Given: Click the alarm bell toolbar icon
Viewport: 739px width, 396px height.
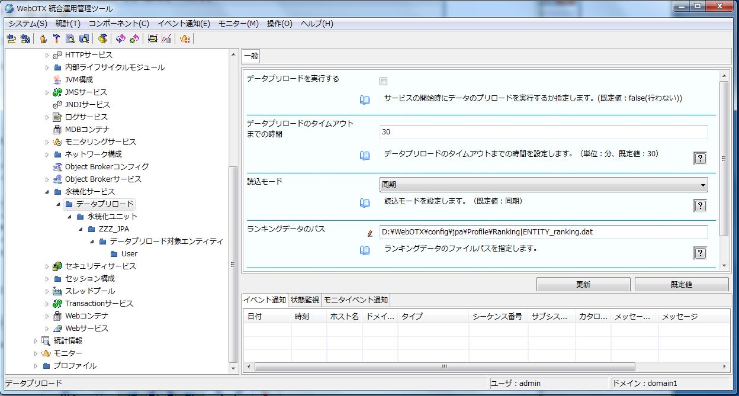Looking at the screenshot, I should tap(185, 39).
